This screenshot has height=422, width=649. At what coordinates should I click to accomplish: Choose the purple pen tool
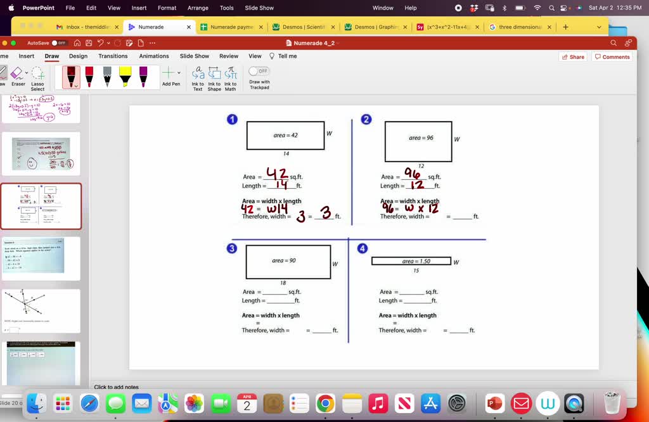(143, 76)
